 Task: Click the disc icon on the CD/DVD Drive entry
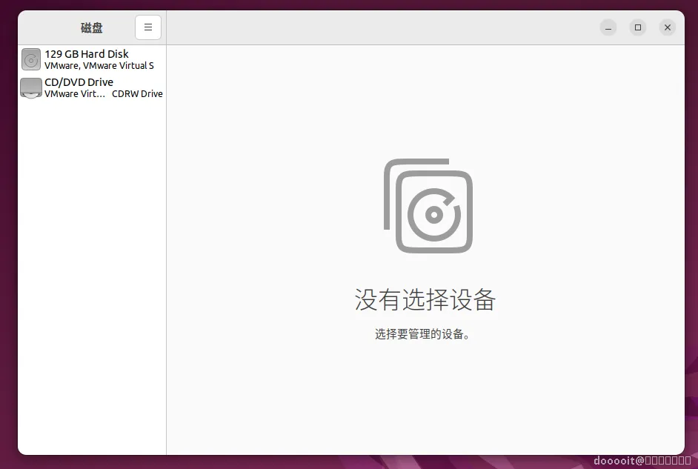point(30,87)
